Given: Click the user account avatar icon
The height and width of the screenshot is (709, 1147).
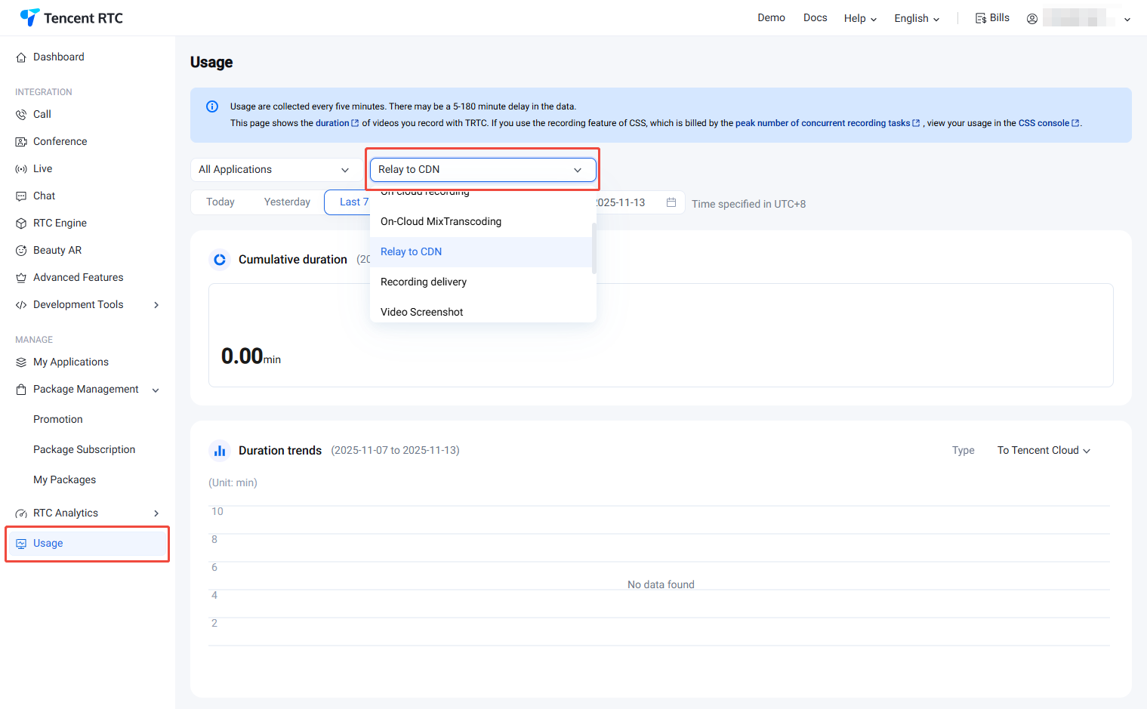Looking at the screenshot, I should pyautogui.click(x=1031, y=19).
